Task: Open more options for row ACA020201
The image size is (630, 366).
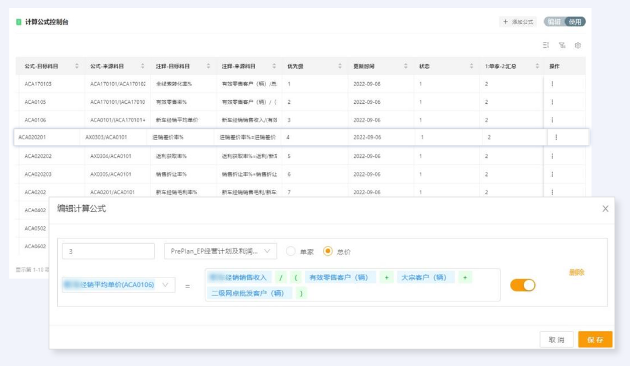Action: 556,138
